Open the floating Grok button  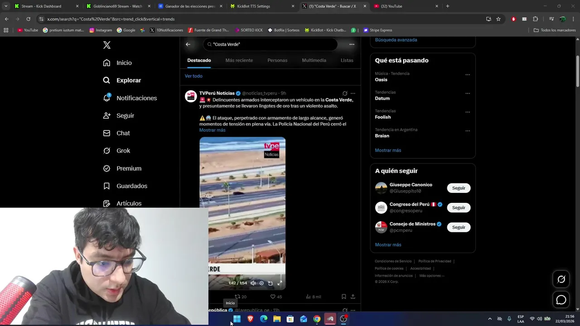click(561, 279)
